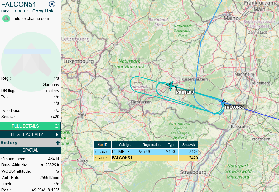The height and width of the screenshot is (192, 279).
Task: Click the Mannheim label on map
Action: [x=244, y=74]
